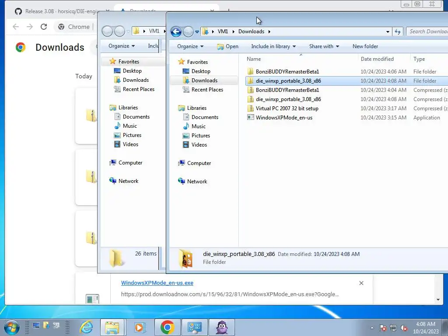Select WindowsXPMode_en-us application icon
Screen dimensions: 448x336
pyautogui.click(x=250, y=117)
